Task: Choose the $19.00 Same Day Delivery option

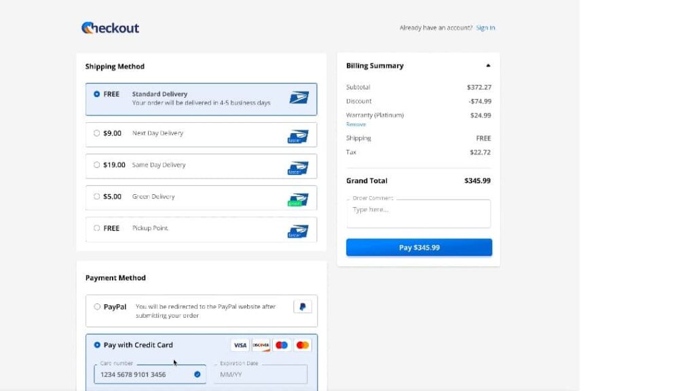Action: click(97, 165)
